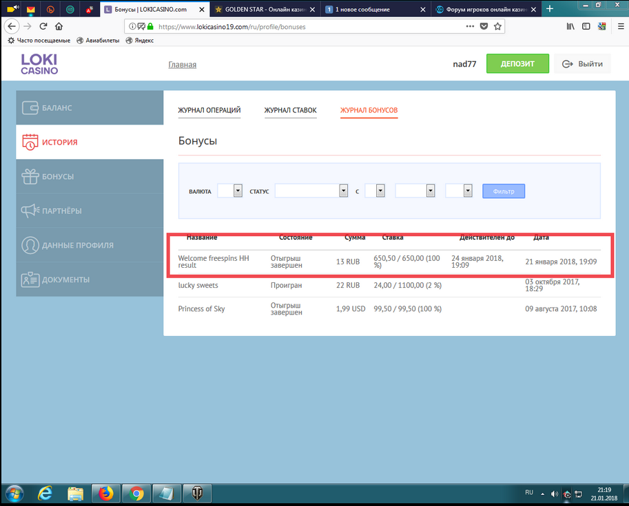Open the Авиабилеты bookmark
Image resolution: width=629 pixels, height=506 pixels.
98,40
